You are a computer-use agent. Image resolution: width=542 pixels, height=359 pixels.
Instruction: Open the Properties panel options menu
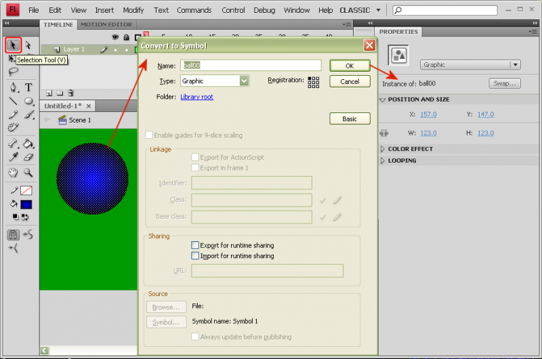(x=533, y=32)
